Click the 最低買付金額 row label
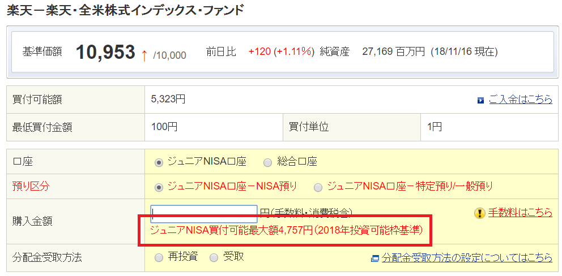 point(42,127)
